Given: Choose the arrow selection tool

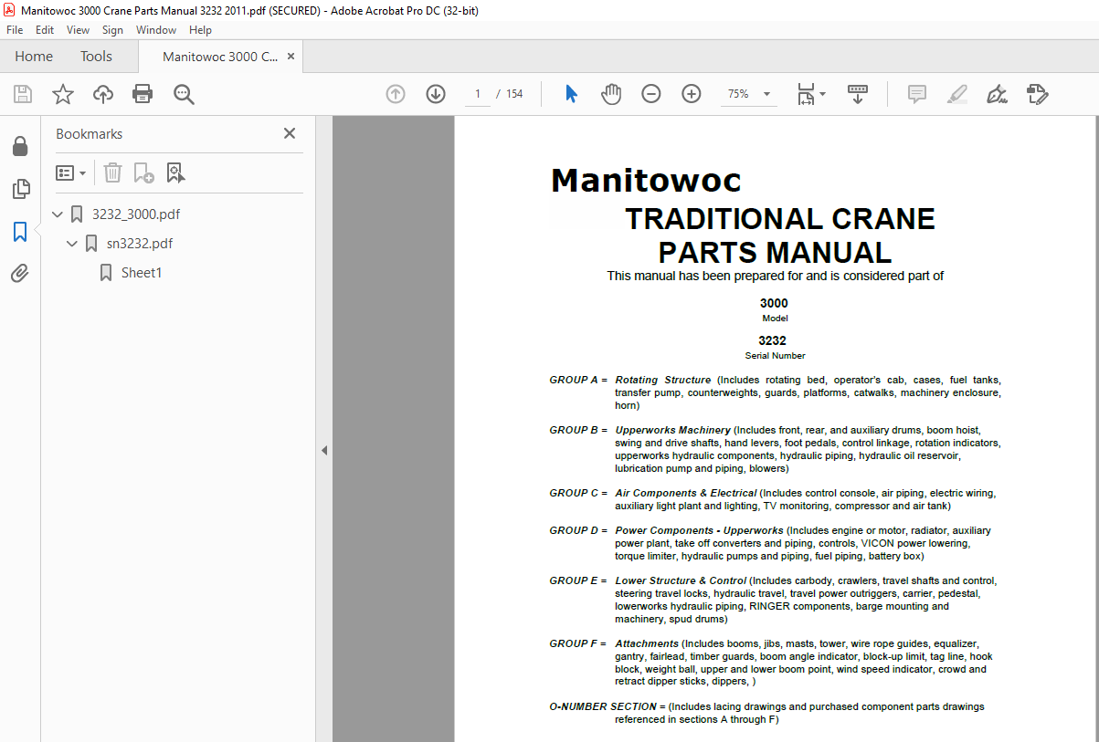Looking at the screenshot, I should pos(571,94).
